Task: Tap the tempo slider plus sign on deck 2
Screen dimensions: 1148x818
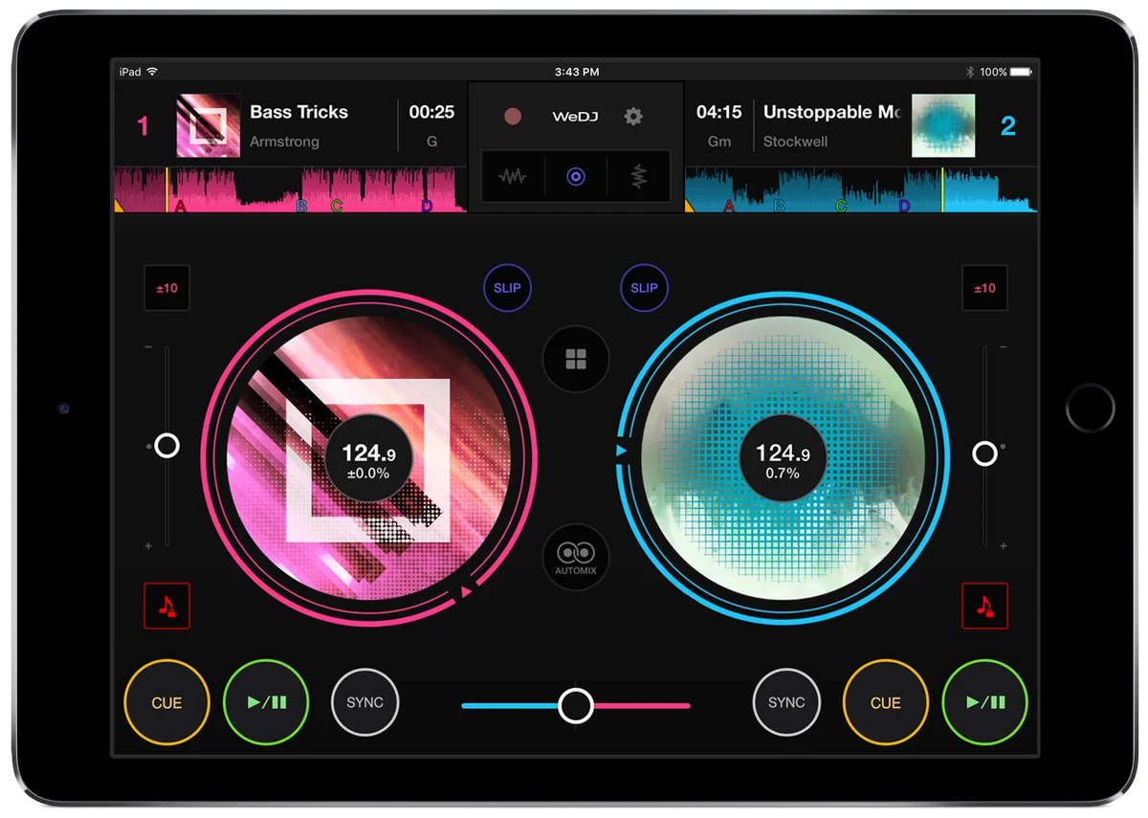Action: (1003, 546)
